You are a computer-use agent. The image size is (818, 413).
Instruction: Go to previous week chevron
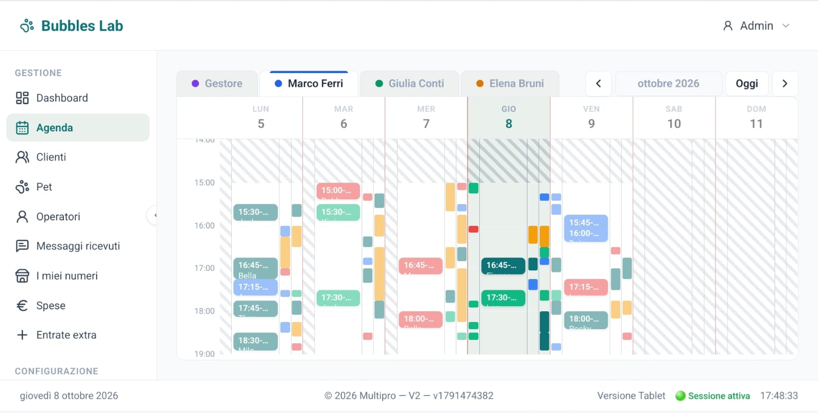(599, 83)
